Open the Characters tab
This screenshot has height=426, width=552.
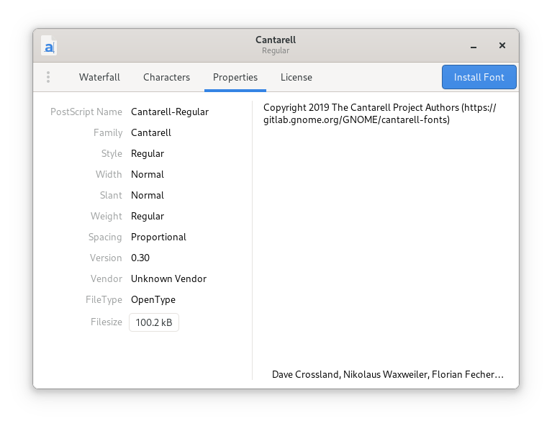(x=166, y=77)
